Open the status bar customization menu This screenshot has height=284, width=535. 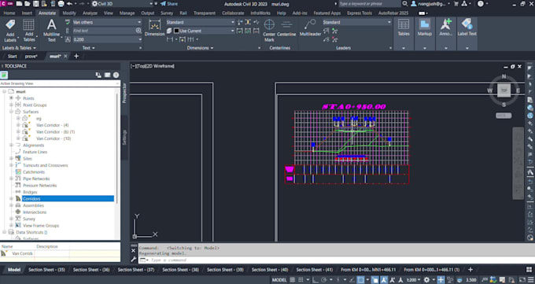tap(531, 280)
